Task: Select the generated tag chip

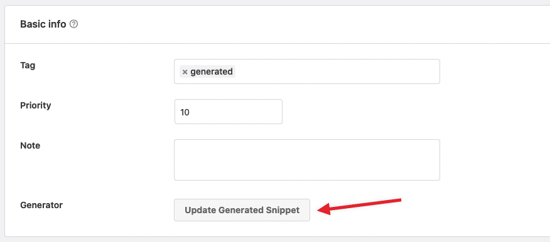Action: pyautogui.click(x=207, y=72)
